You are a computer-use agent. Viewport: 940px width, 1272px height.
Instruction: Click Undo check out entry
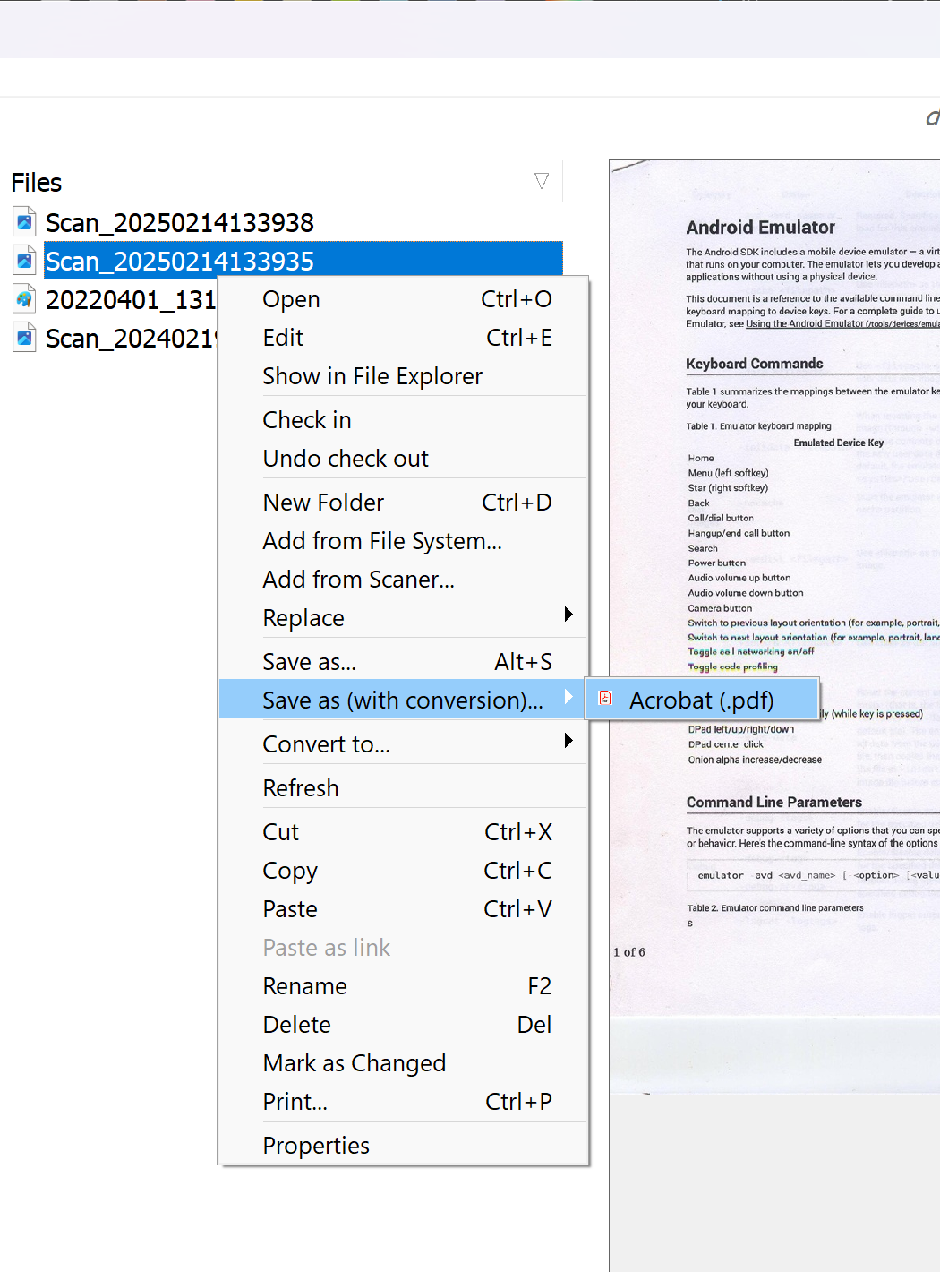pos(346,459)
